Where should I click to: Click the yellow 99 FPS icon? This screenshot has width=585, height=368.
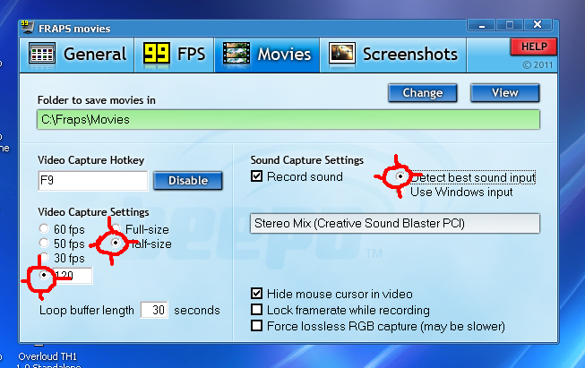pyautogui.click(x=156, y=54)
